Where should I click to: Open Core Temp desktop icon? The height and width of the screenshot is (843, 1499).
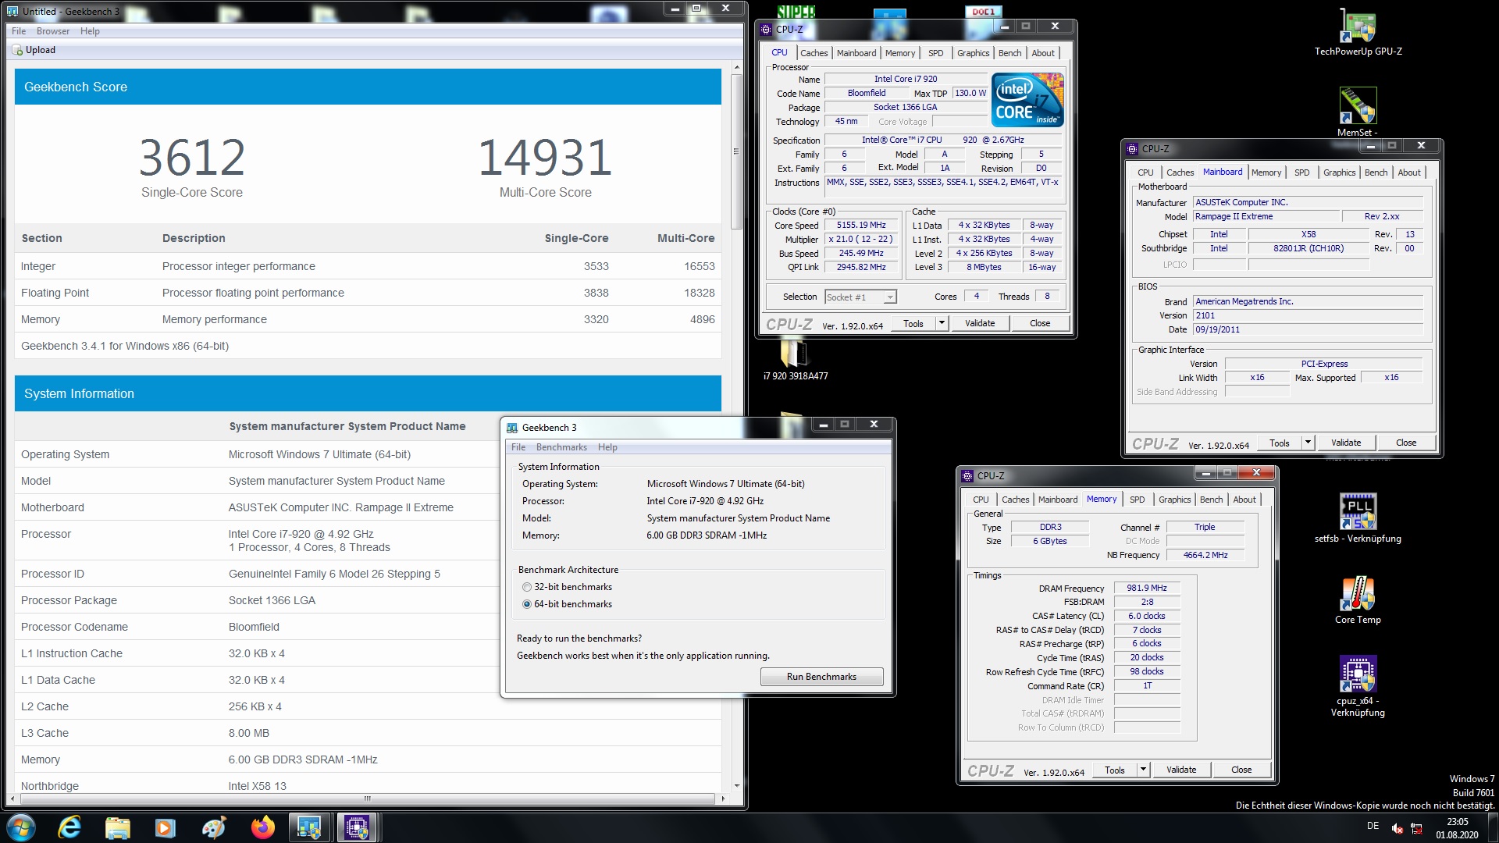(1358, 599)
